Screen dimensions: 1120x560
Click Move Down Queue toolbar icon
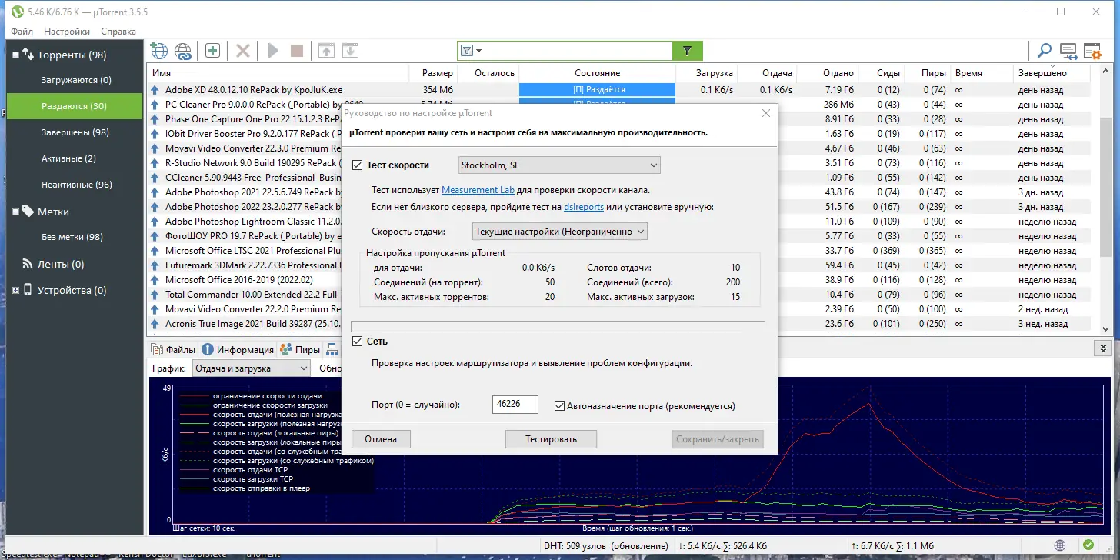[350, 51]
